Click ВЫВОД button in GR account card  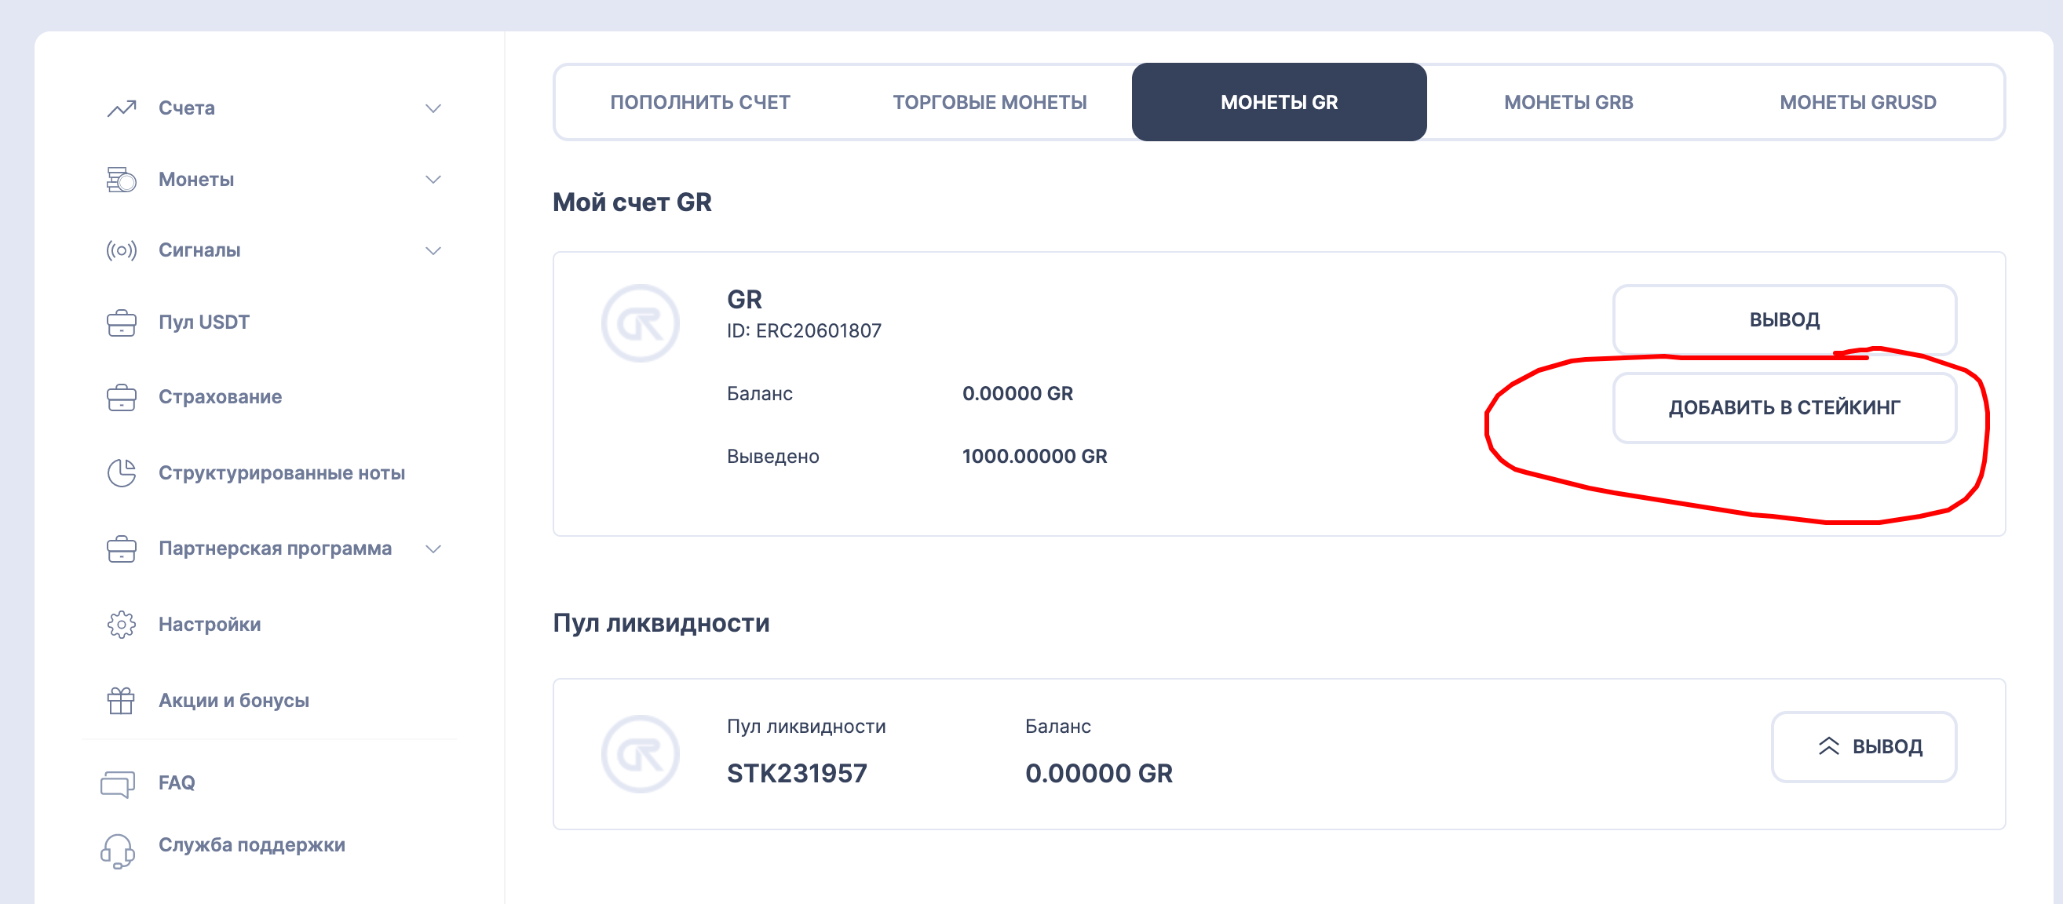pos(1784,319)
